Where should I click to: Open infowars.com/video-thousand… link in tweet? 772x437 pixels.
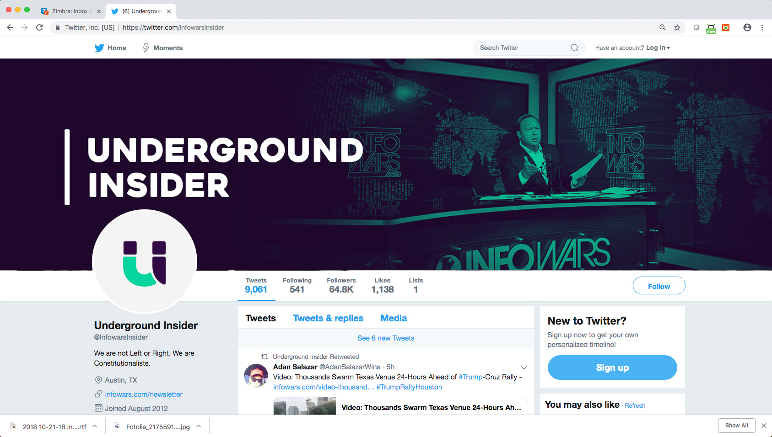pyautogui.click(x=324, y=387)
